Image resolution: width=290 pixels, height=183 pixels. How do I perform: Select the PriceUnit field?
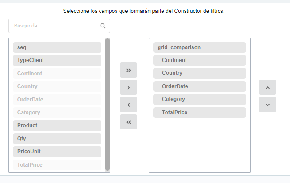click(57, 152)
